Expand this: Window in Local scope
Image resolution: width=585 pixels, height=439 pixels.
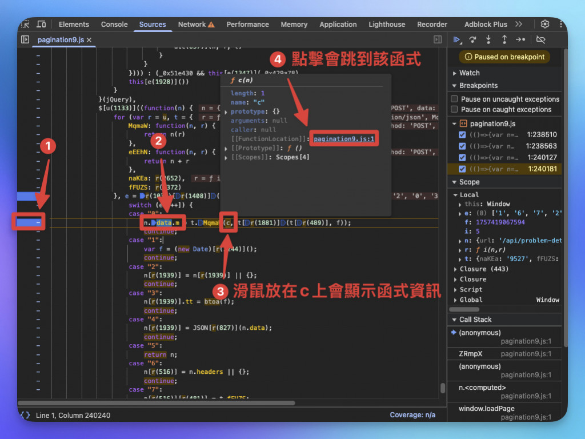coord(460,204)
